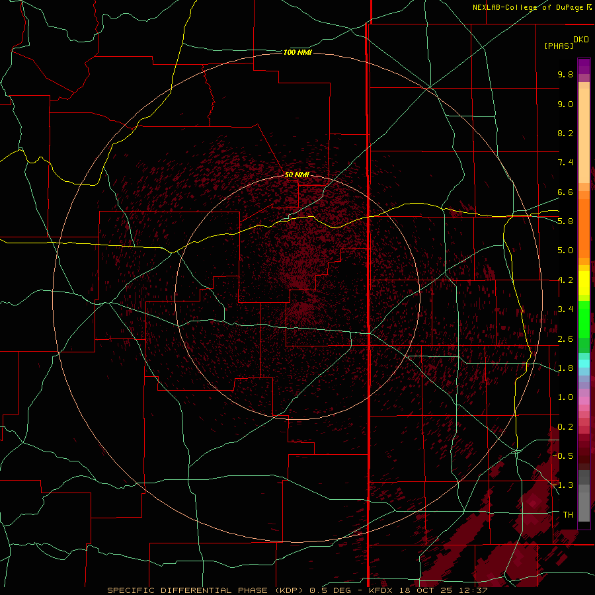Pick the -0.5 value on the scale
595x595 pixels.
point(563,456)
